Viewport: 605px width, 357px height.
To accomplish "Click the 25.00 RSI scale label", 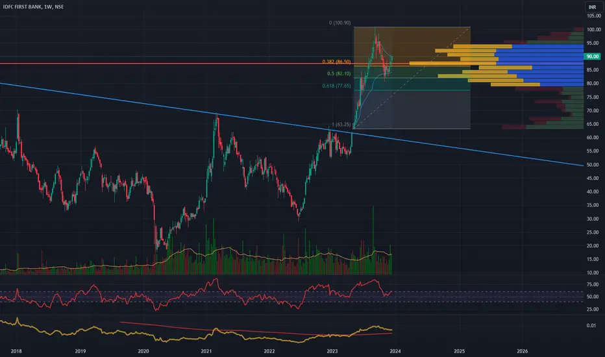I will (593, 309).
